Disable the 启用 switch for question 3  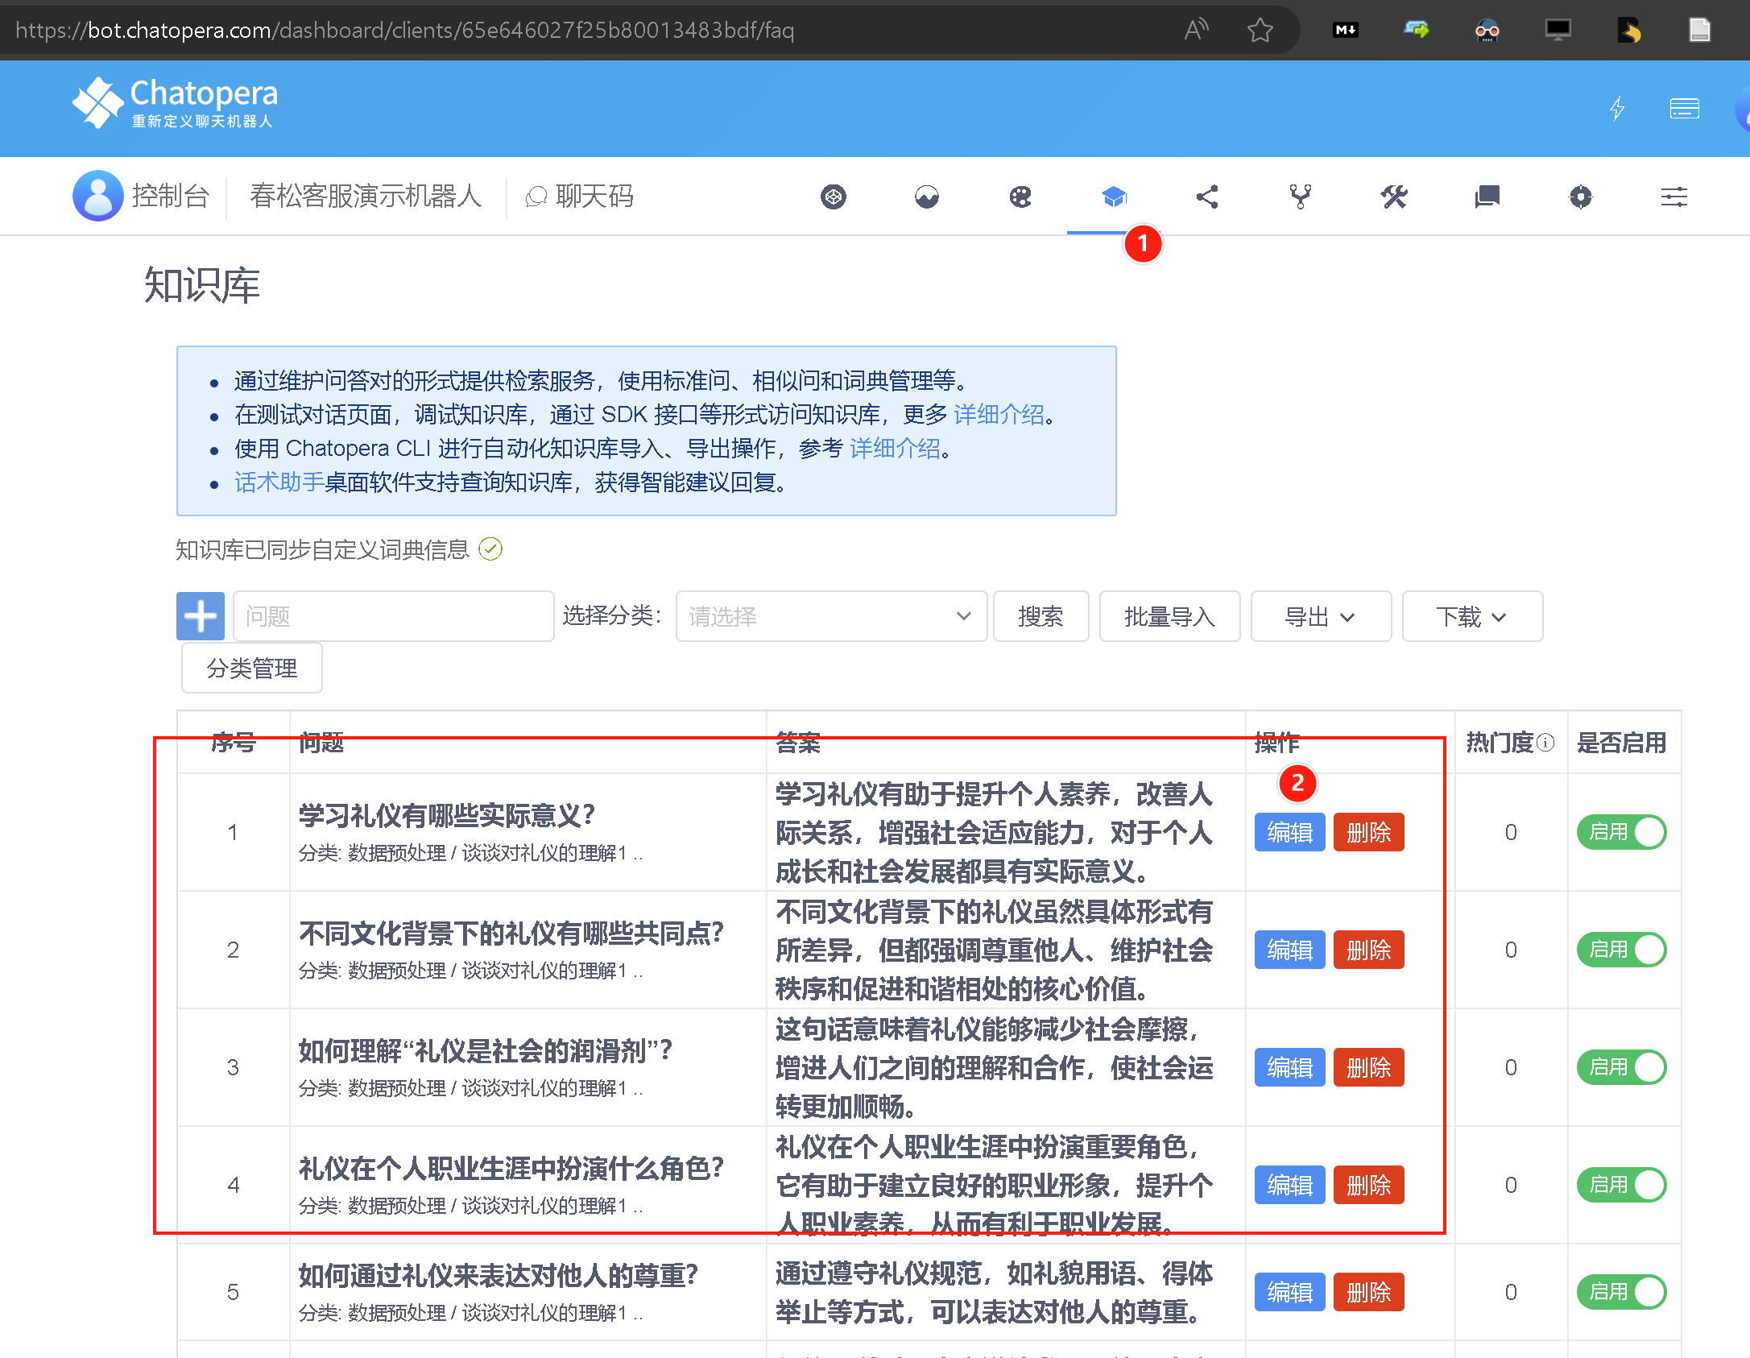(x=1620, y=1067)
